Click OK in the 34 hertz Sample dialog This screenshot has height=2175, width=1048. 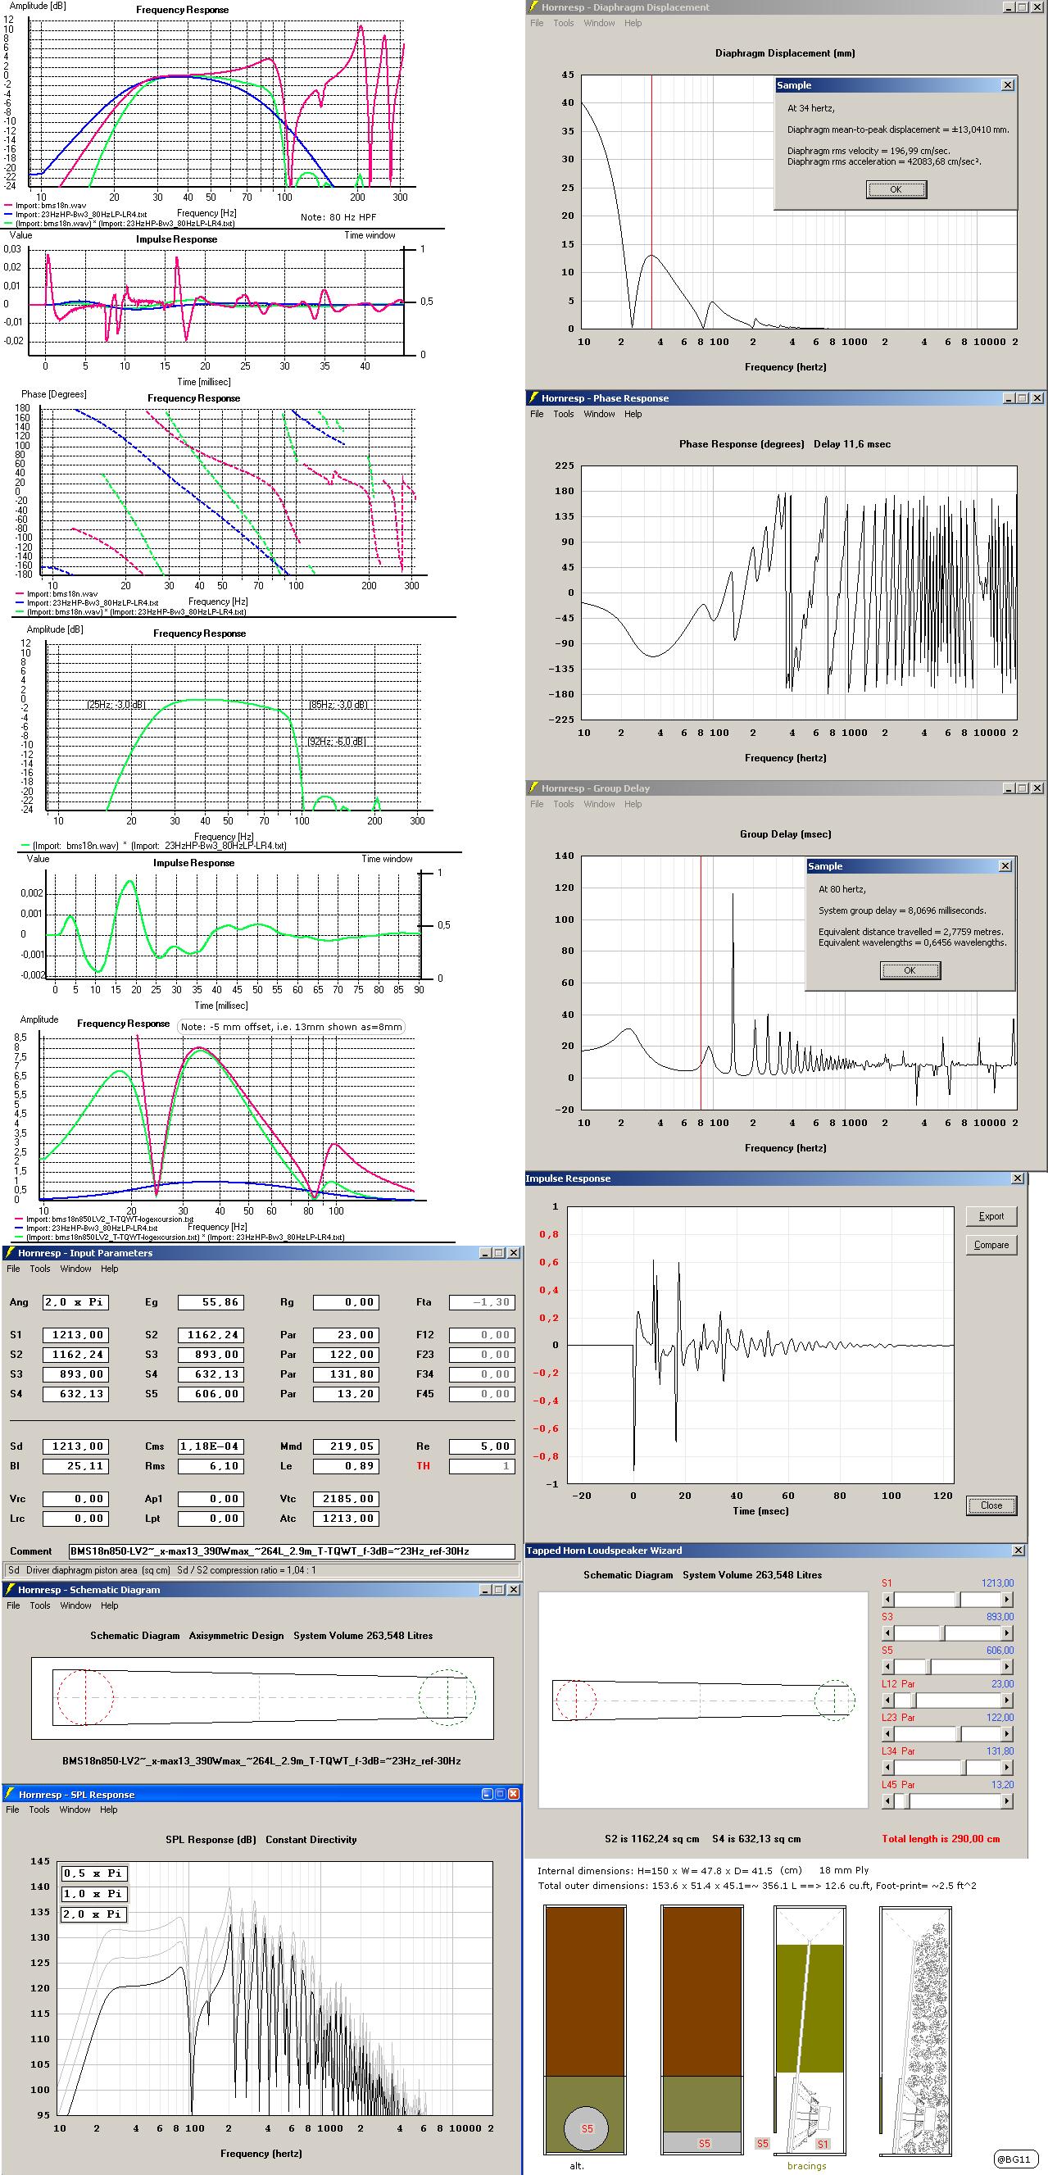[x=896, y=190]
